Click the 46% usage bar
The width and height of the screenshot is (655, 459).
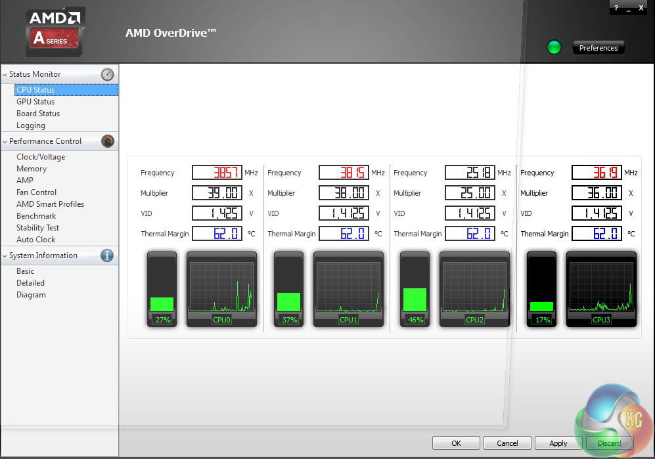[415, 288]
